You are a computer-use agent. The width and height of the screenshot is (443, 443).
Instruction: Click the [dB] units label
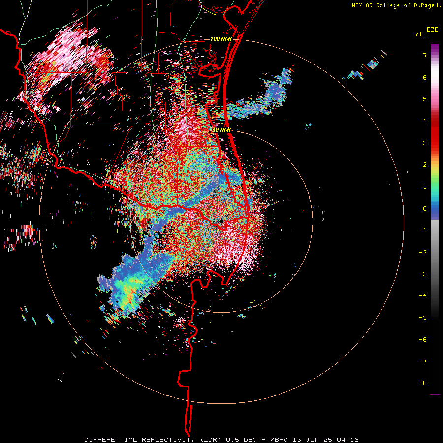point(420,34)
